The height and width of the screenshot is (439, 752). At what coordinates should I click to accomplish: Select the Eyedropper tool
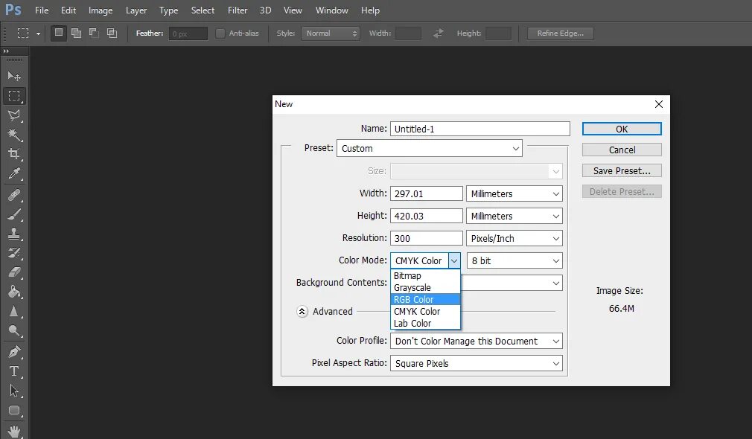[14, 173]
